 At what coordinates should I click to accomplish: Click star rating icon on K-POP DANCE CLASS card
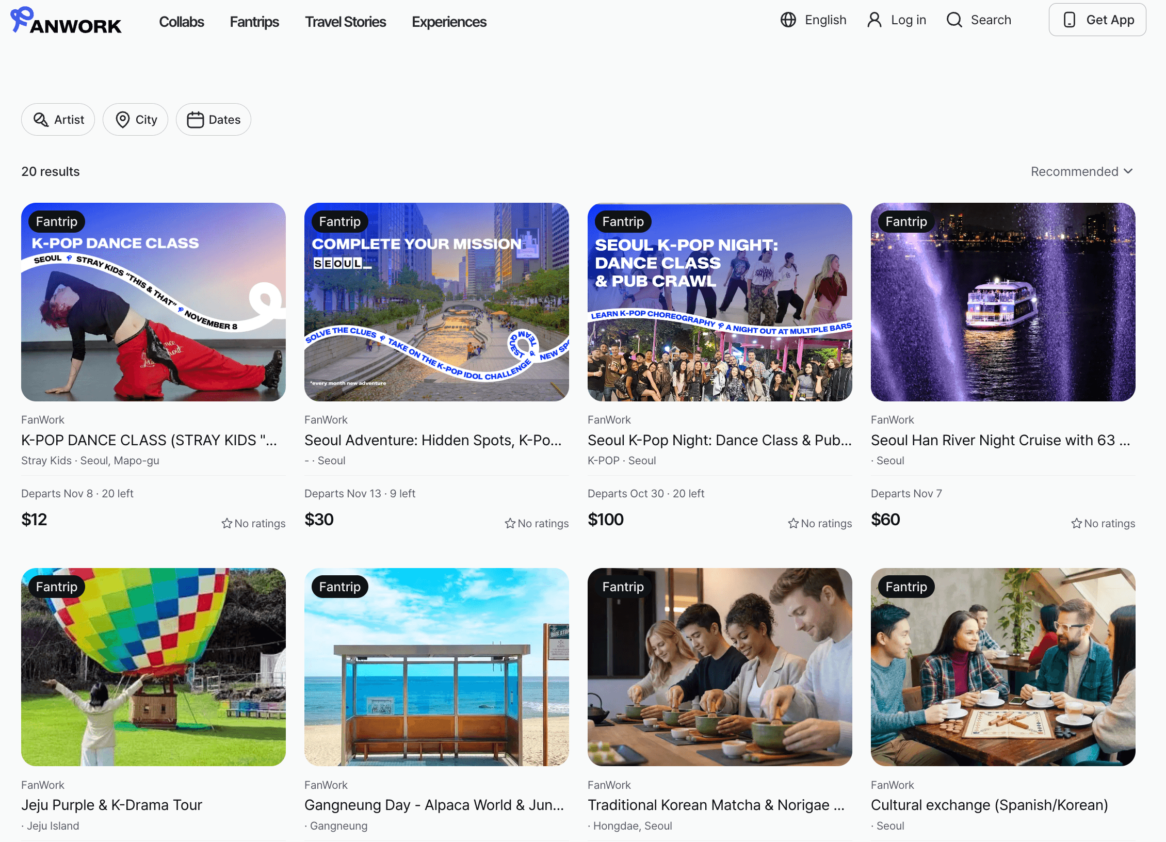point(226,523)
